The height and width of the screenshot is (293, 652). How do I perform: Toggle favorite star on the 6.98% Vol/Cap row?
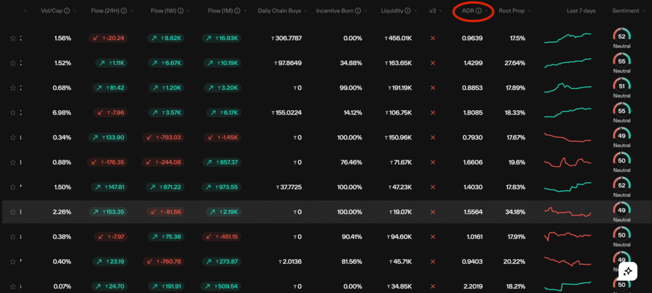pyautogui.click(x=12, y=113)
